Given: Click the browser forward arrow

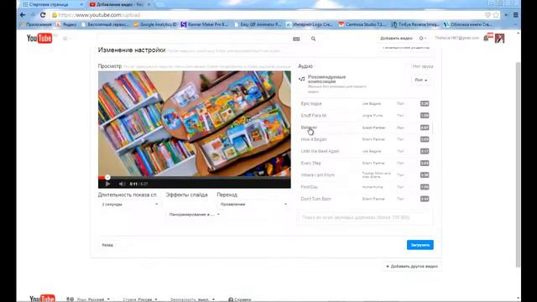Looking at the screenshot, I should coord(33,15).
